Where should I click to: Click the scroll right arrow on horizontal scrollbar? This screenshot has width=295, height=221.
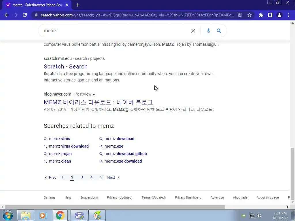pos(288,207)
